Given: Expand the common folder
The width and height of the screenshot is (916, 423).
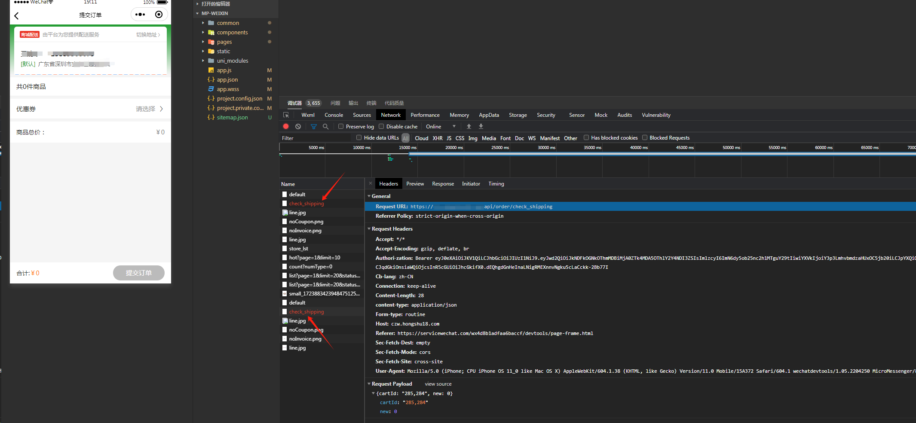Looking at the screenshot, I should pos(203,23).
